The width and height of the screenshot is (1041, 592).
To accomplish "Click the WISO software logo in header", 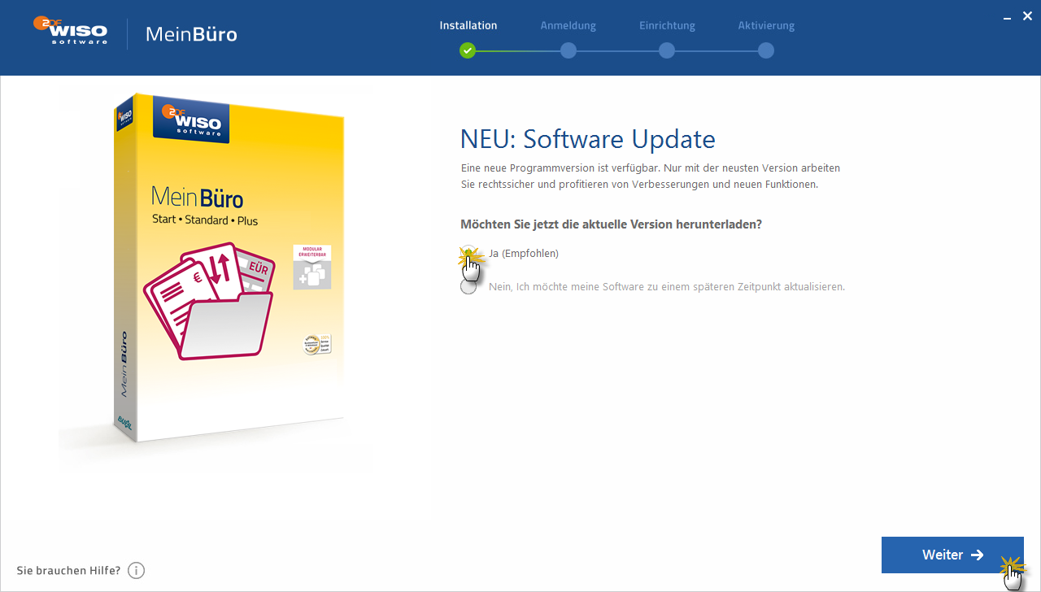I will [x=70, y=30].
